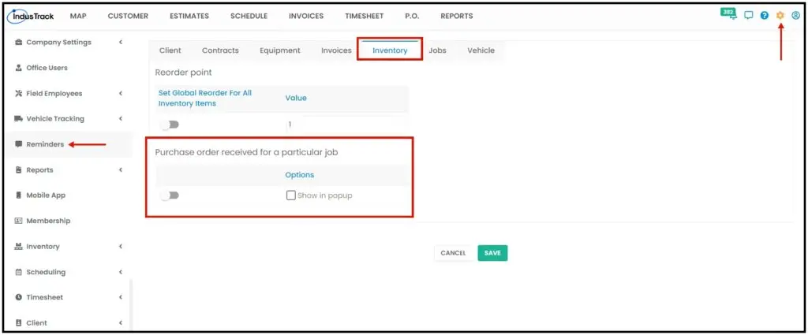Open TIMESHEET in top navigation
The height and width of the screenshot is (335, 808).
click(x=365, y=16)
